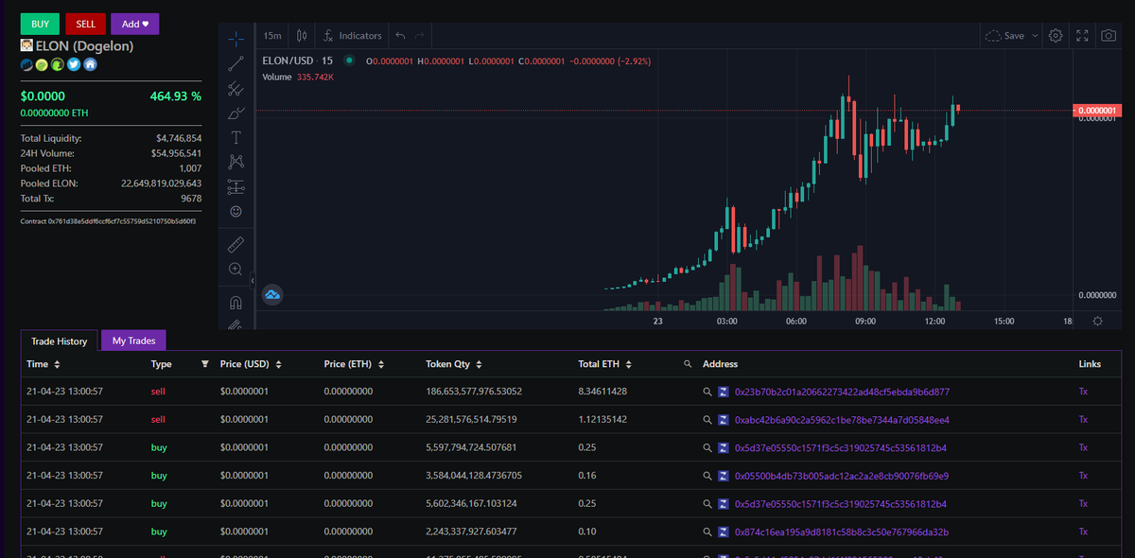Image resolution: width=1135 pixels, height=558 pixels.
Task: Take a chart snapshot with camera icon
Action: coord(1108,36)
